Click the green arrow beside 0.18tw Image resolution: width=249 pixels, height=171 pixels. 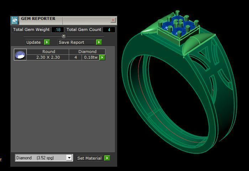[102, 57]
